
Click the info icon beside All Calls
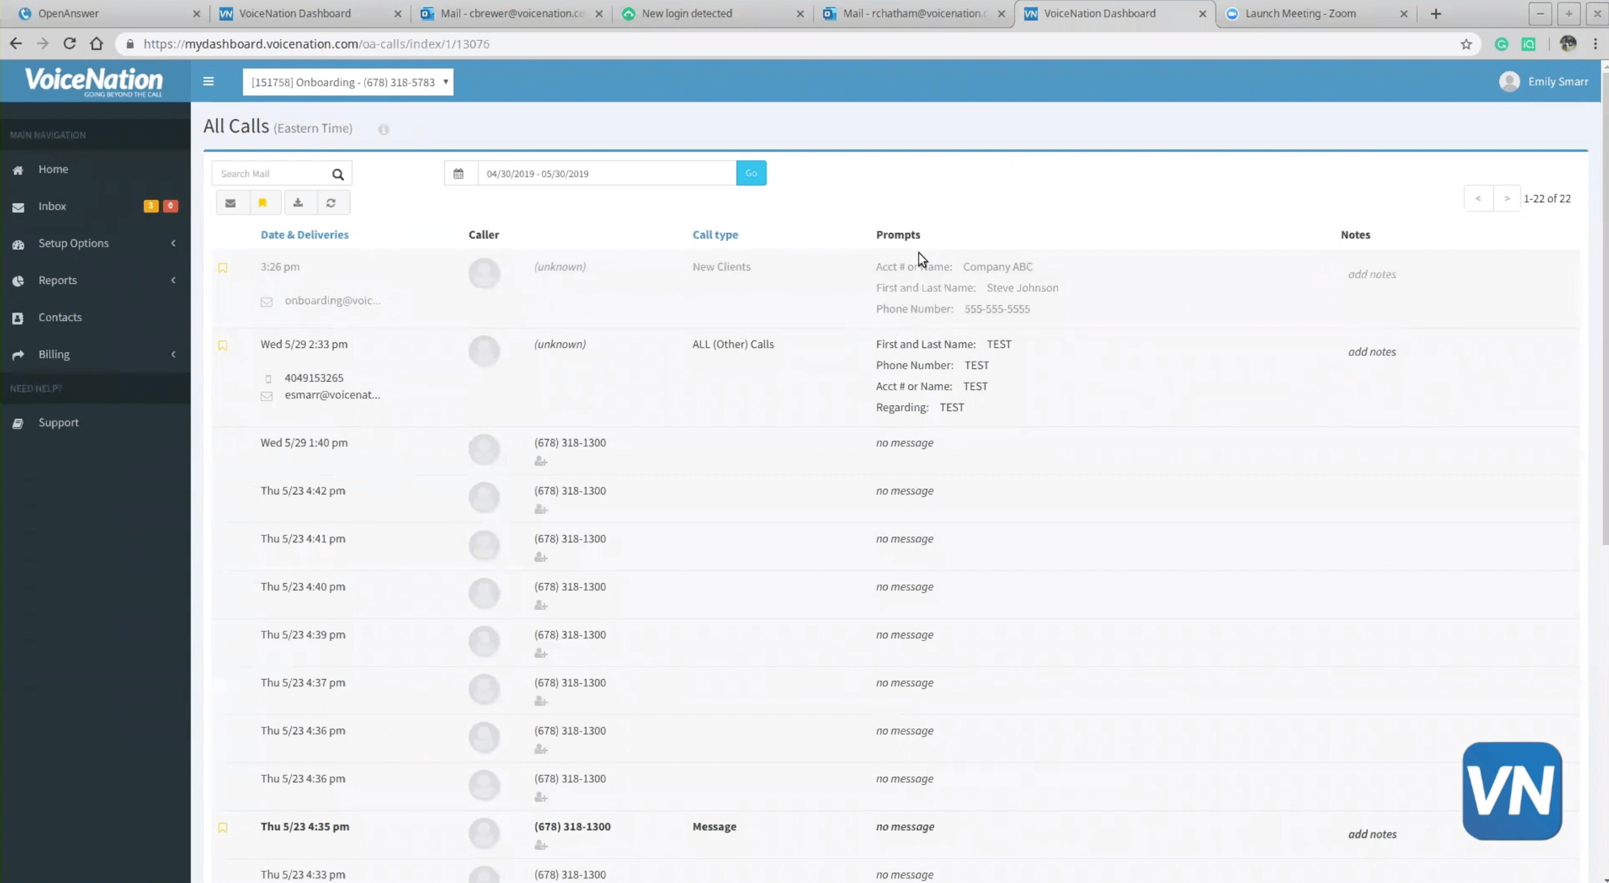[x=384, y=129]
